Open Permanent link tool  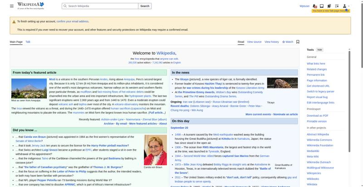pyautogui.click(x=315, y=75)
